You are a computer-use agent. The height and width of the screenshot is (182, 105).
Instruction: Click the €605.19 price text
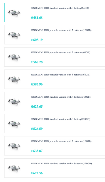click(x=37, y=40)
